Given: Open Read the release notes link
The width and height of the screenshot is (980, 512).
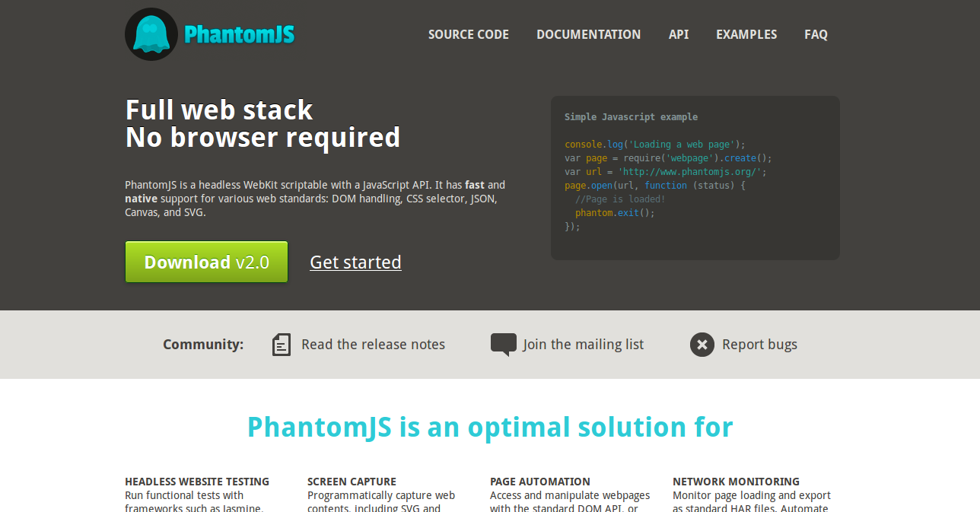Looking at the screenshot, I should 373,345.
